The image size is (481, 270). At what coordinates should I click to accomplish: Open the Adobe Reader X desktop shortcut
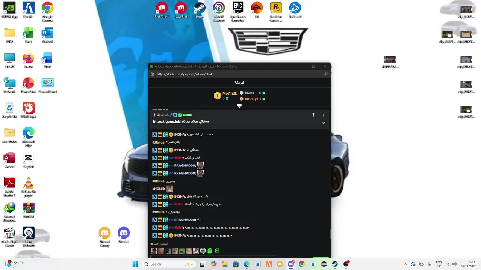coord(9,187)
